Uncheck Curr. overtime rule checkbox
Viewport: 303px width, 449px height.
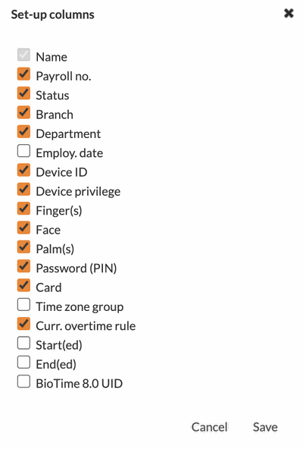pos(23,324)
